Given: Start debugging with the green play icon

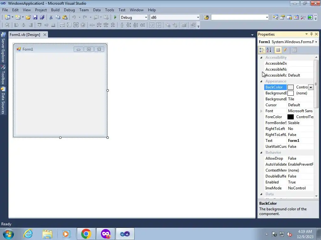Looking at the screenshot, I should 115,17.
